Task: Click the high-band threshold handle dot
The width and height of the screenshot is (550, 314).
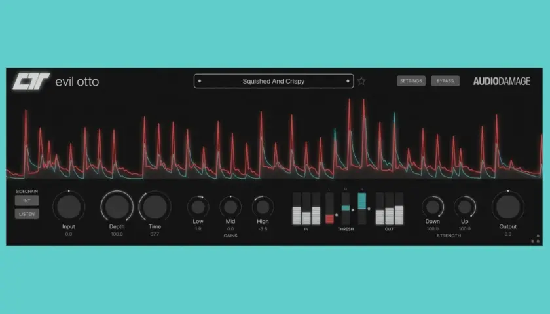Action: pos(369,209)
